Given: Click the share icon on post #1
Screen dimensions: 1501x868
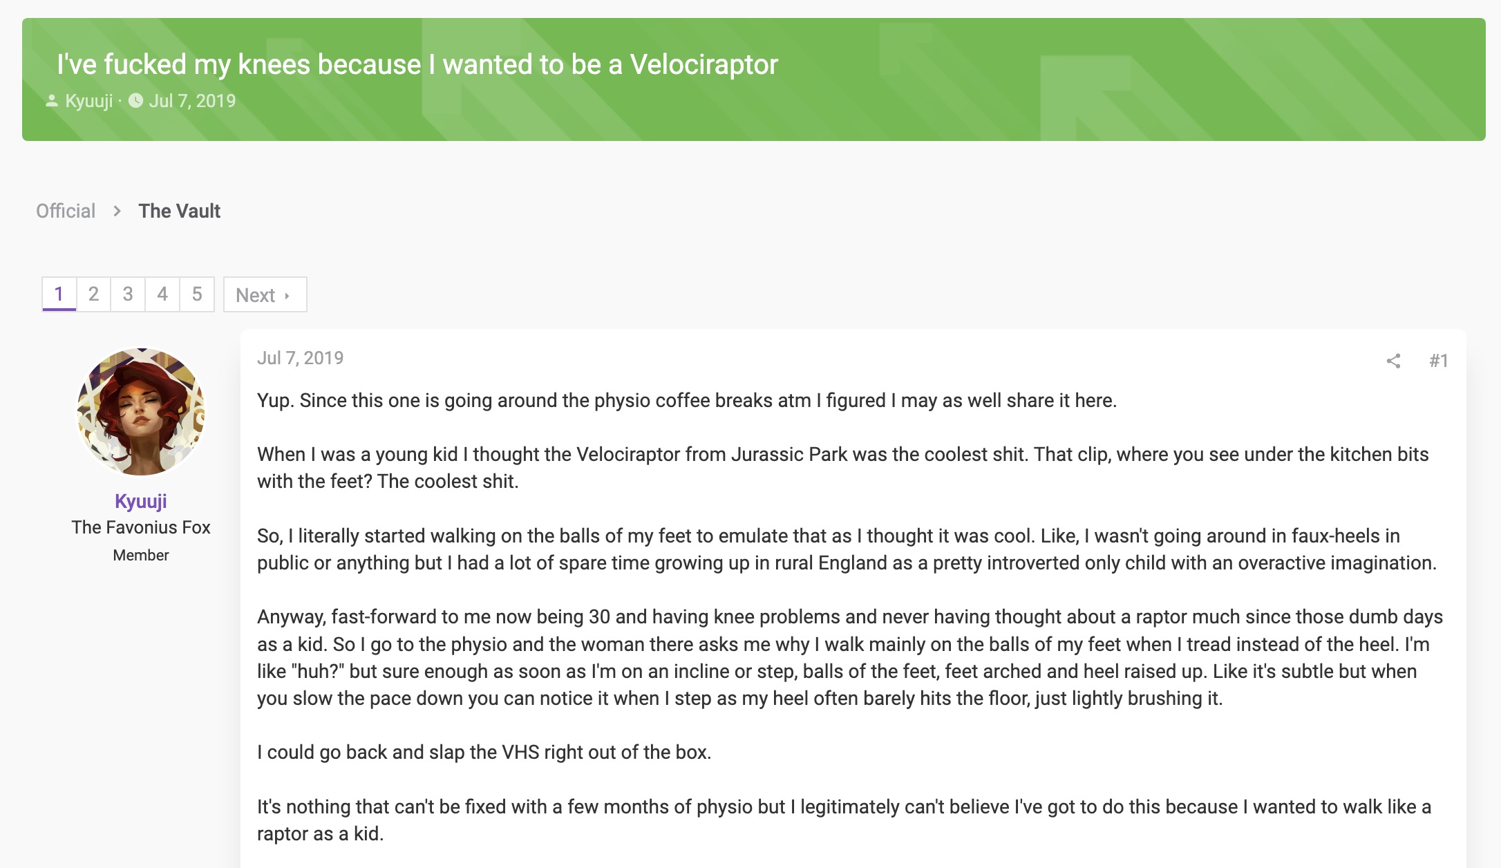Looking at the screenshot, I should (x=1393, y=361).
